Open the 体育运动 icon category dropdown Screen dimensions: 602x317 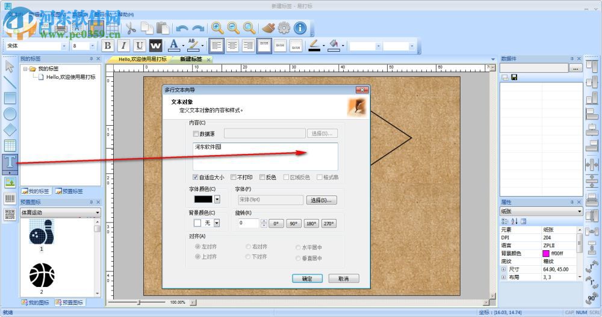(98, 212)
